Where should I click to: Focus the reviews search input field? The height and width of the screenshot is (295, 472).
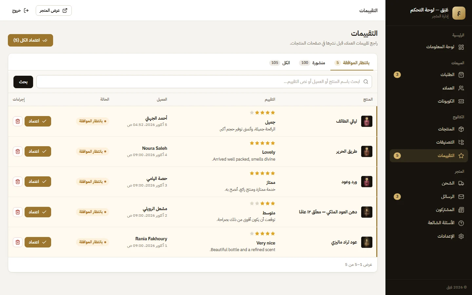204,82
